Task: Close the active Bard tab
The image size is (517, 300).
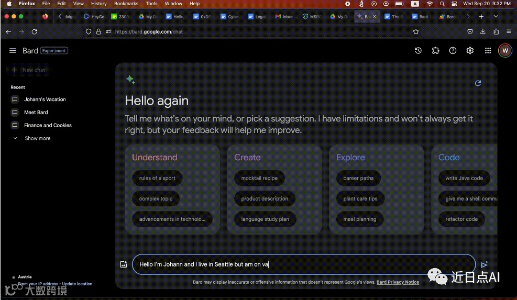Action: click(374, 16)
